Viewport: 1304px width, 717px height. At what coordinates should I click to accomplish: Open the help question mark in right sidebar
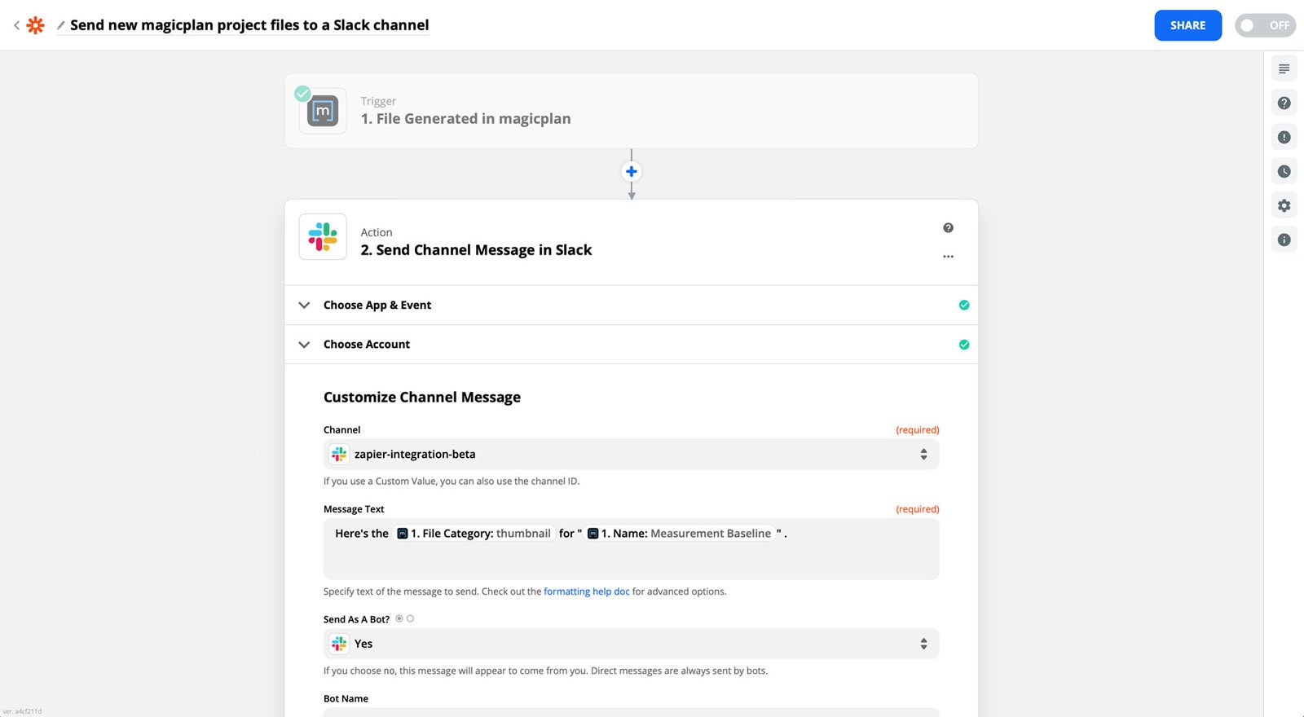1284,103
